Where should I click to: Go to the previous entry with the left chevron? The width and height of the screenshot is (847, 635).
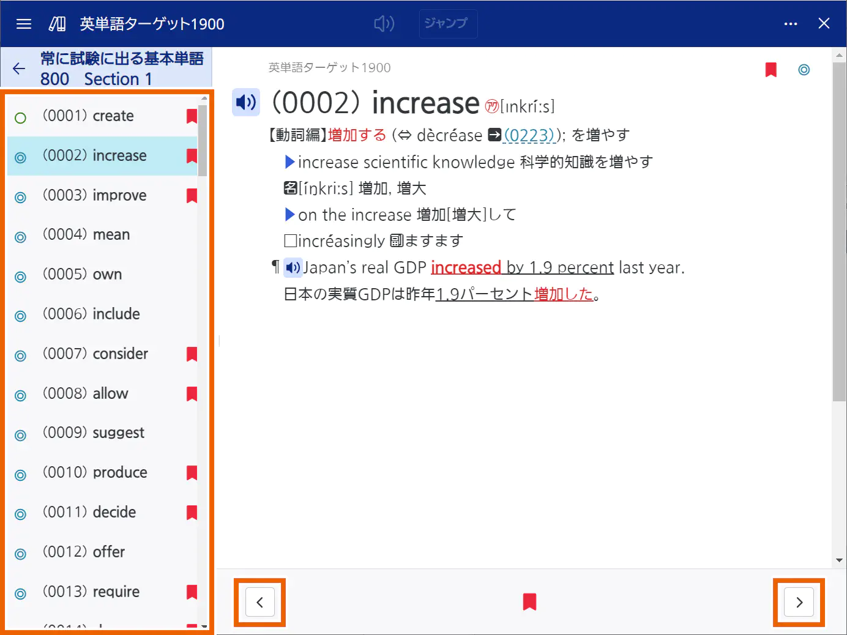pos(260,603)
